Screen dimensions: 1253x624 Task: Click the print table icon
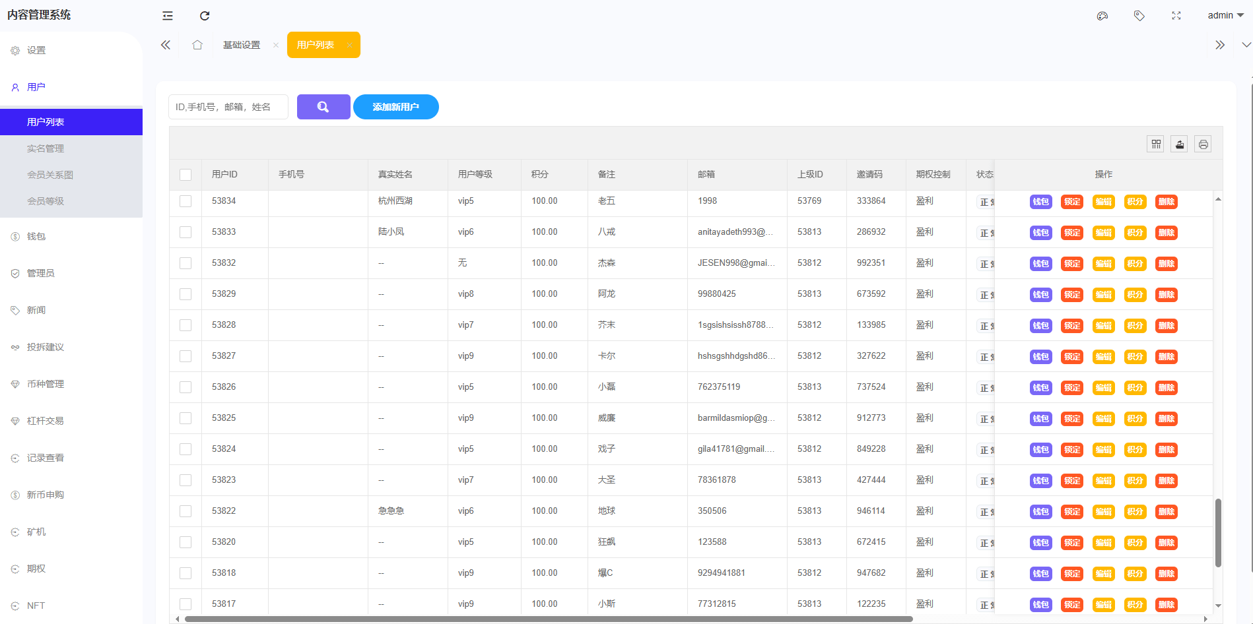tap(1203, 144)
